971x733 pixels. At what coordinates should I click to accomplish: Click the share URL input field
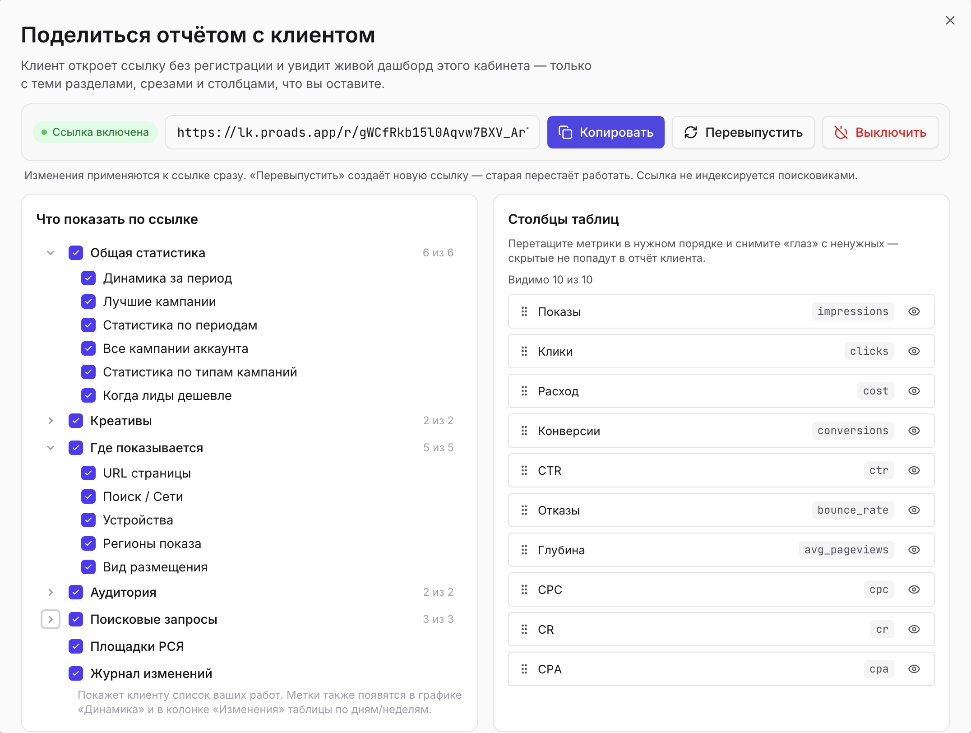pos(352,132)
